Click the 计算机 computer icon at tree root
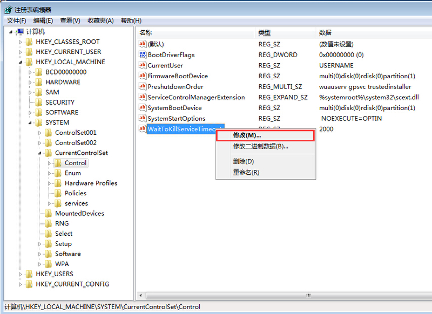 click(x=20, y=31)
